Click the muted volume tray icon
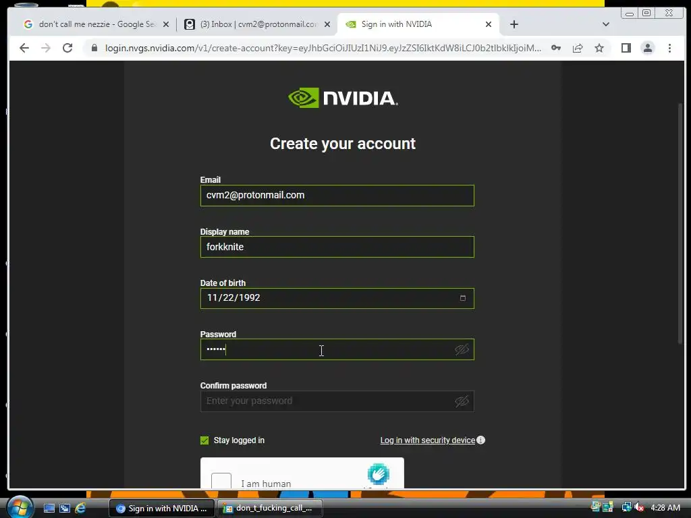Viewport: 691px width, 518px height. [x=639, y=507]
